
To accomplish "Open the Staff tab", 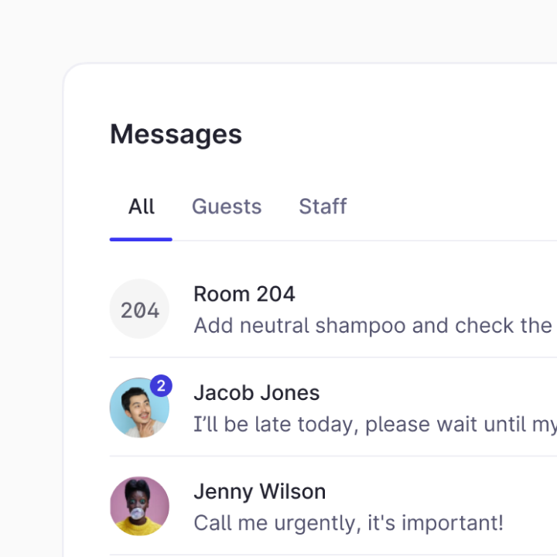I will (x=323, y=207).
